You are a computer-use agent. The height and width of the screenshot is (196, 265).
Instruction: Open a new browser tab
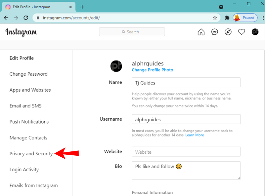click(x=82, y=7)
